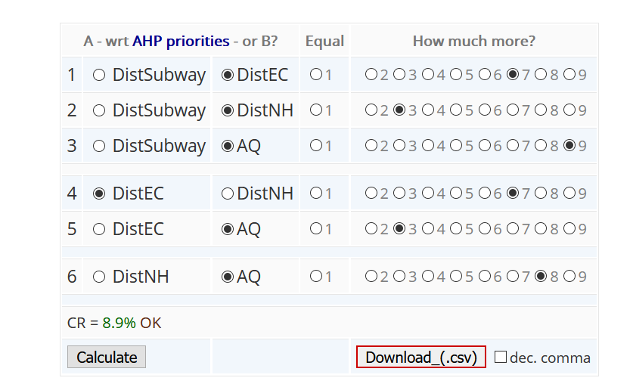
Task: Click the Calculate button
Action: [x=107, y=358]
